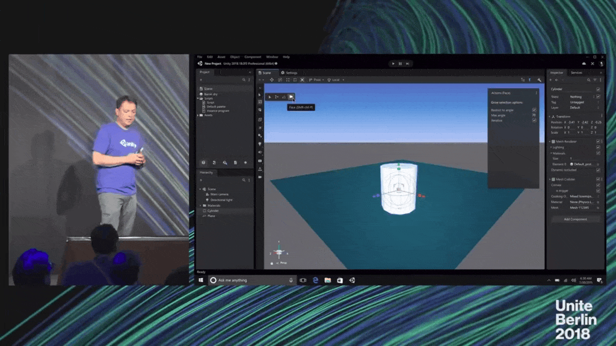
Task: Click the Max angle value field
Action: click(x=534, y=115)
